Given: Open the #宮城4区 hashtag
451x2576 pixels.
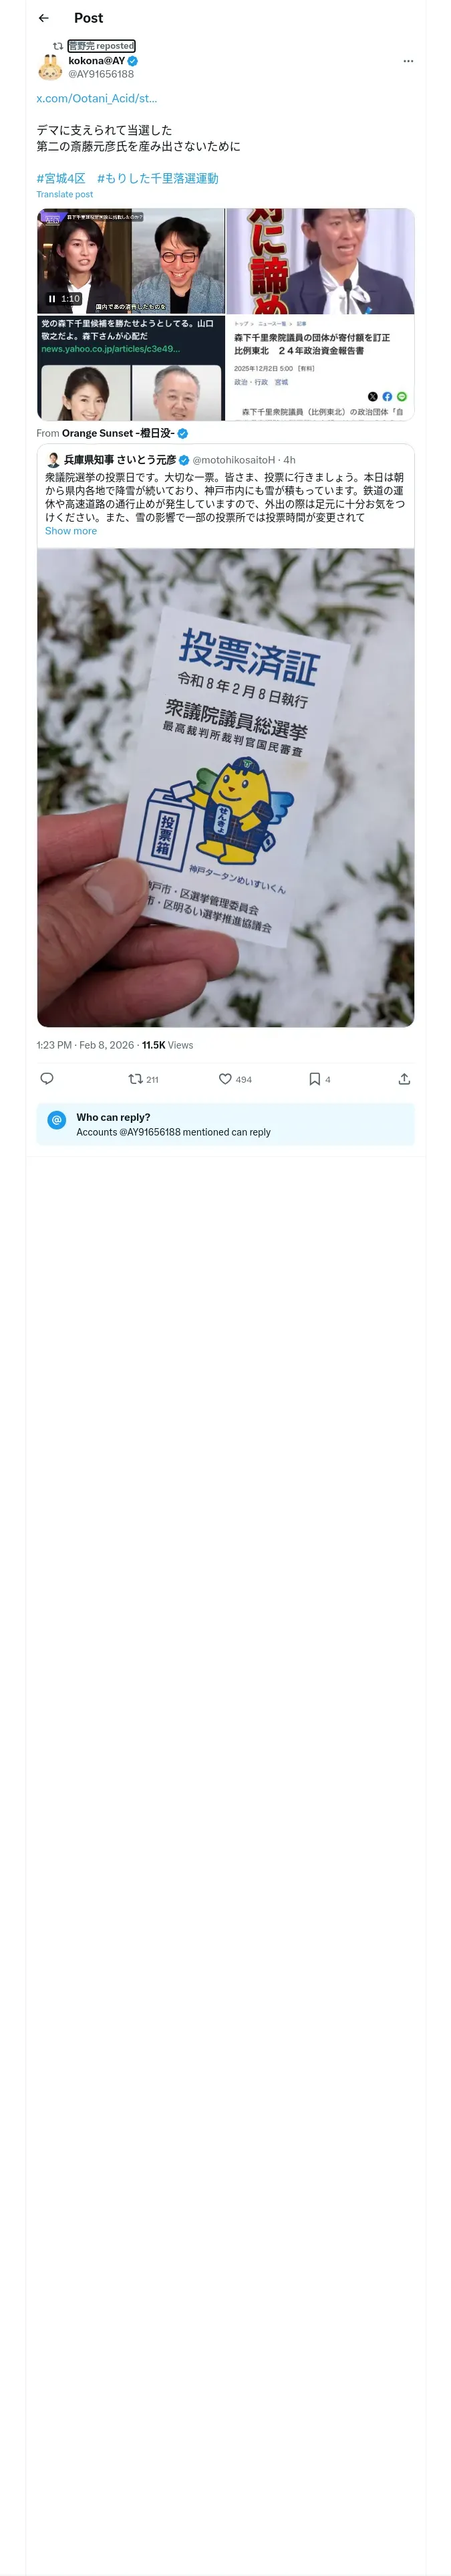Looking at the screenshot, I should [61, 178].
